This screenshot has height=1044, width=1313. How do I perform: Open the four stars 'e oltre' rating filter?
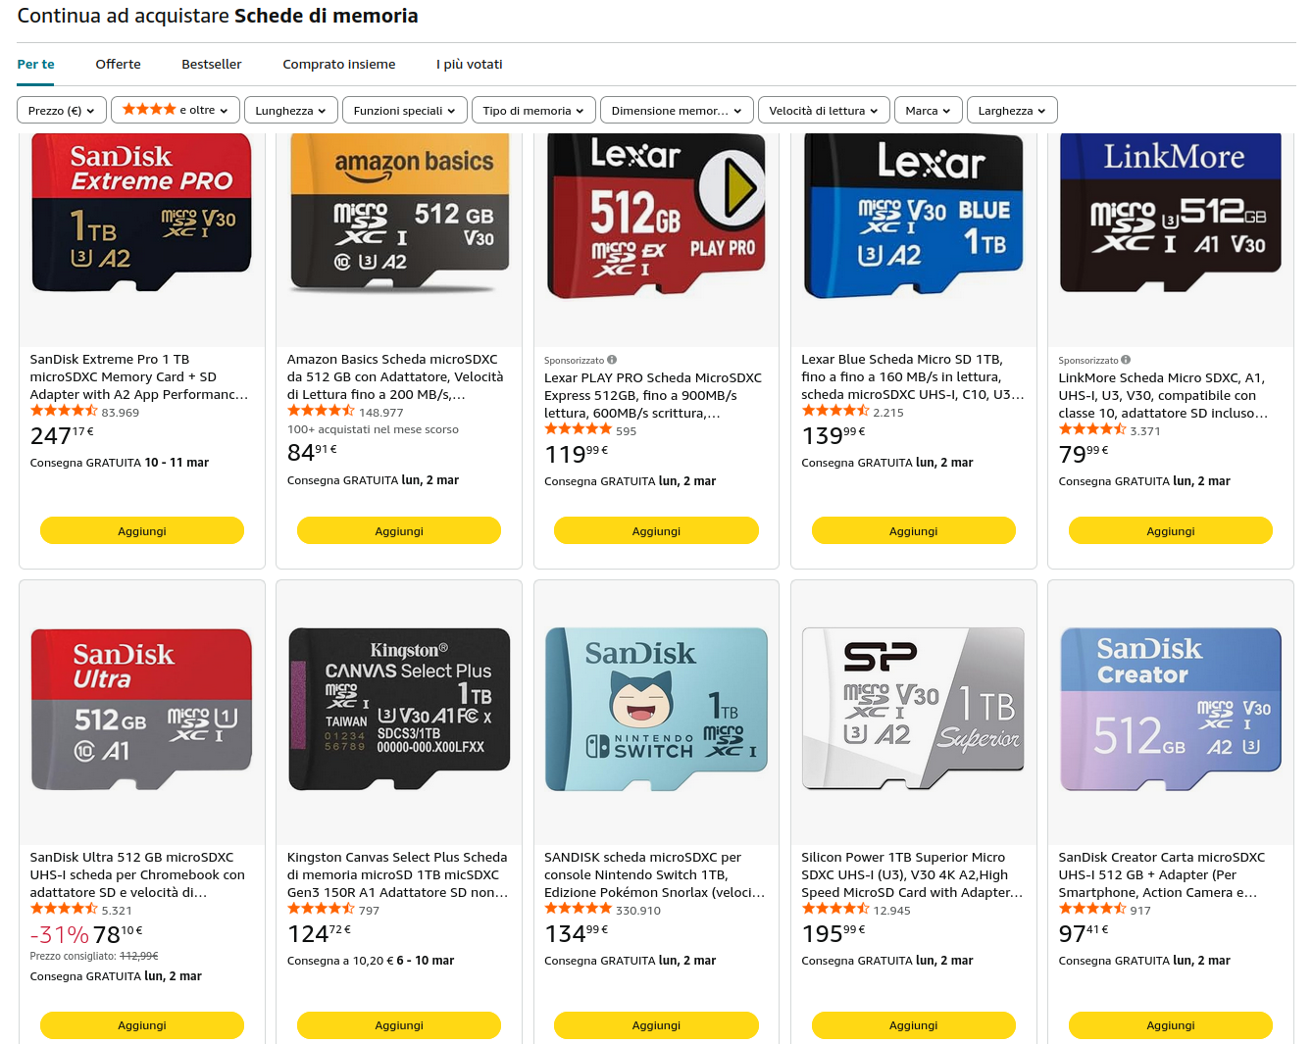tap(175, 110)
